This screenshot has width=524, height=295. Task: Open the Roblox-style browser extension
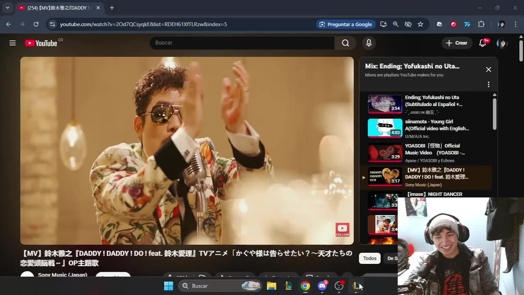pyautogui.click(x=440, y=24)
